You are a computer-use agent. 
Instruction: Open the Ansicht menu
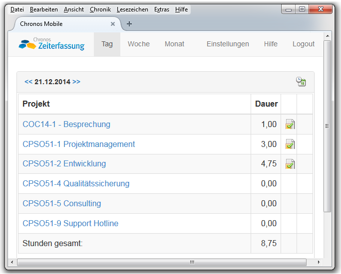click(74, 9)
